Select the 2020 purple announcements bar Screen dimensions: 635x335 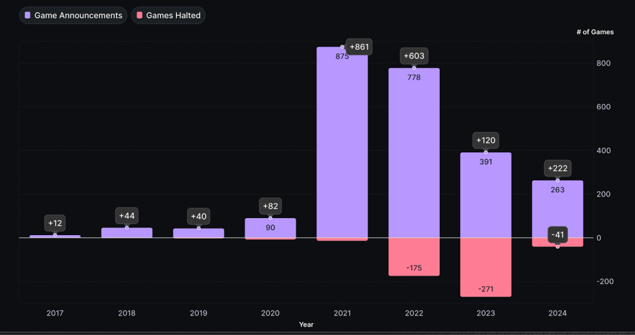click(270, 228)
